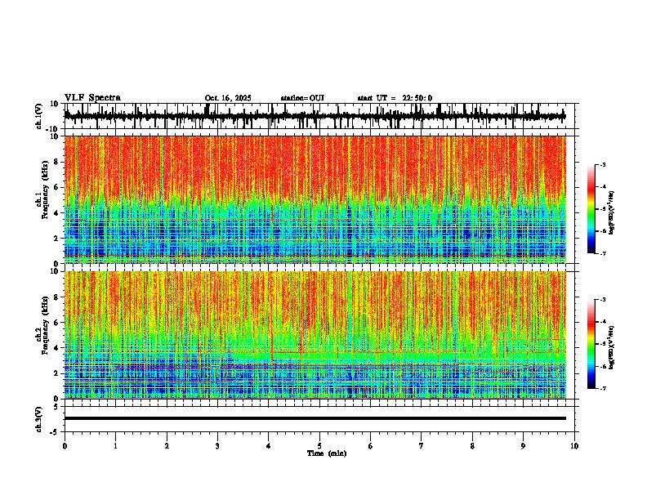Click time axis tick label "9"
The image size is (647, 500).
523,446
